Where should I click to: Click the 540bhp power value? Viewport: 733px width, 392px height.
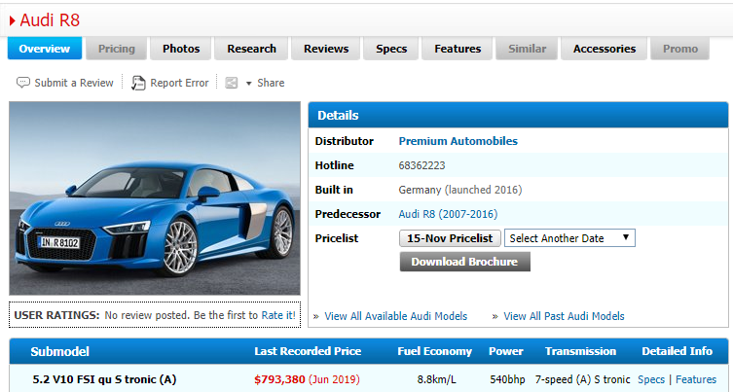(x=507, y=379)
